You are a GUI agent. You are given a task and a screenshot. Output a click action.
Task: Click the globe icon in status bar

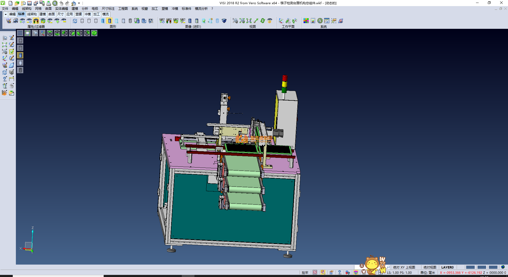coord(503,267)
